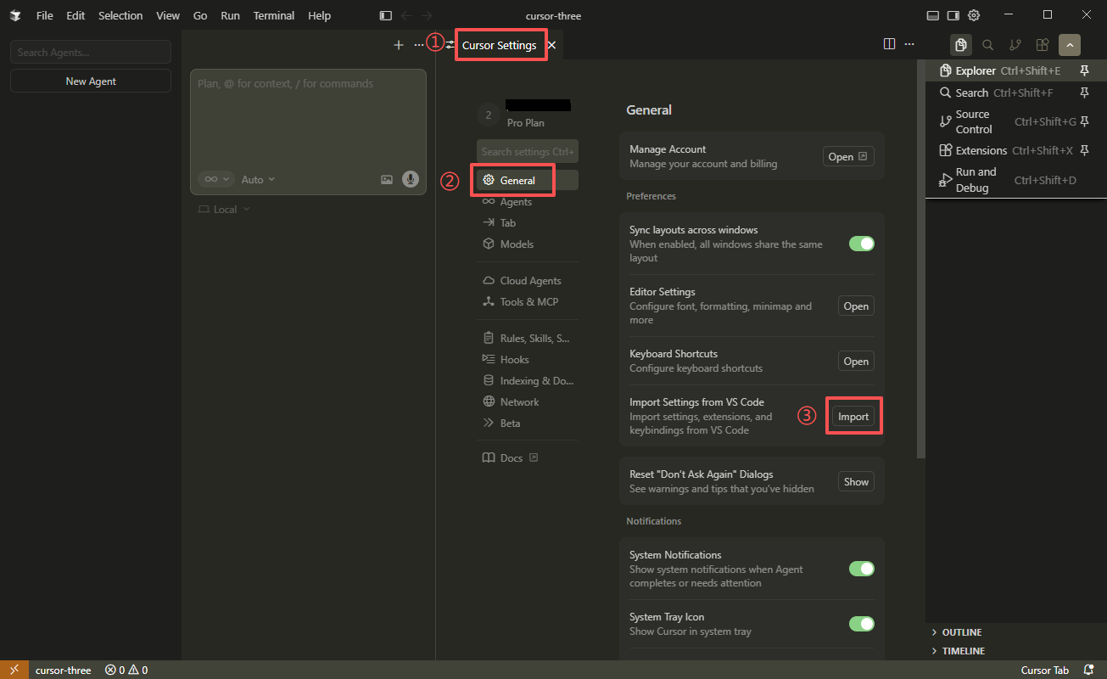Click the attach image icon in prompt box
This screenshot has height=679, width=1107.
coord(387,179)
